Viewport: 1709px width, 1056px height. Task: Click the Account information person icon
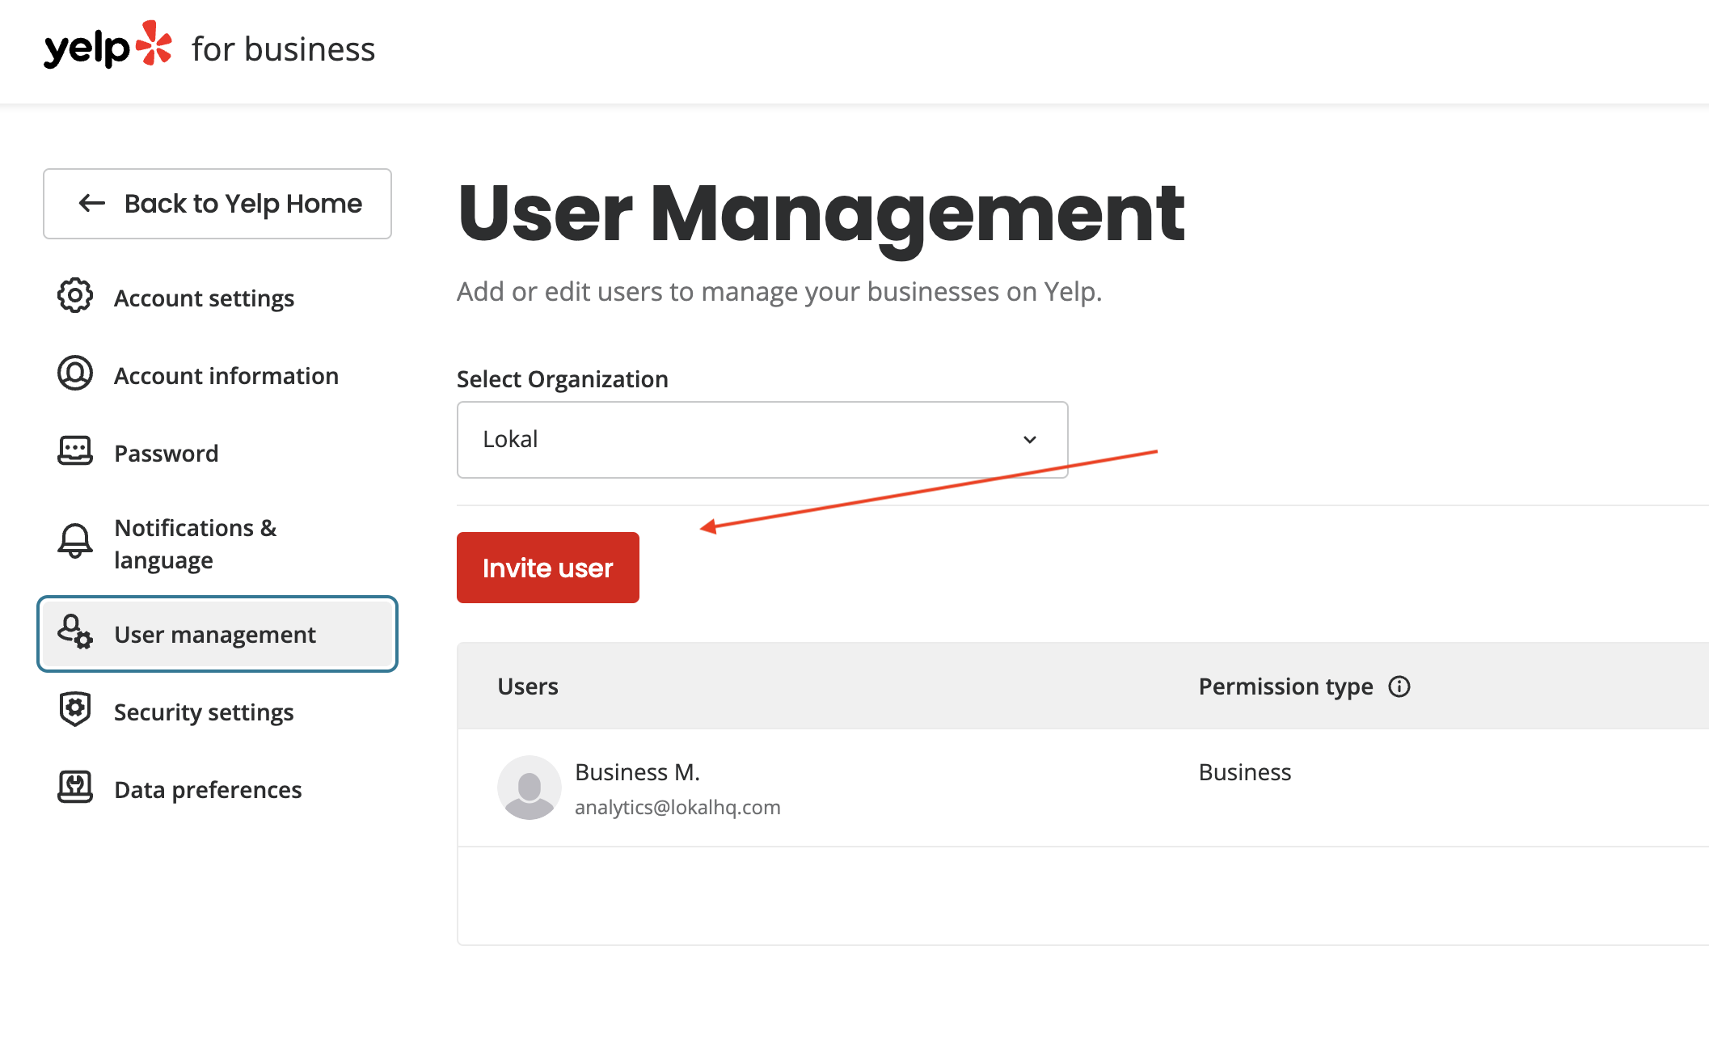click(75, 374)
